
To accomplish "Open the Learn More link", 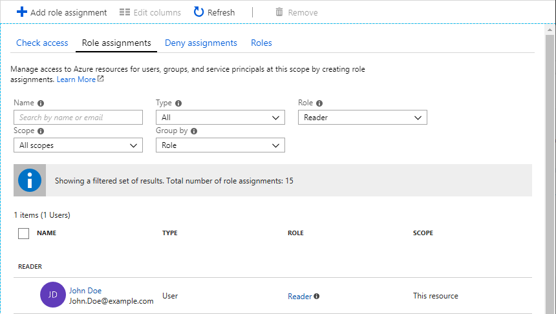I will 76,79.
